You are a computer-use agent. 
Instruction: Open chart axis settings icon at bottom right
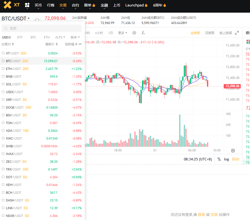[x=233, y=151]
